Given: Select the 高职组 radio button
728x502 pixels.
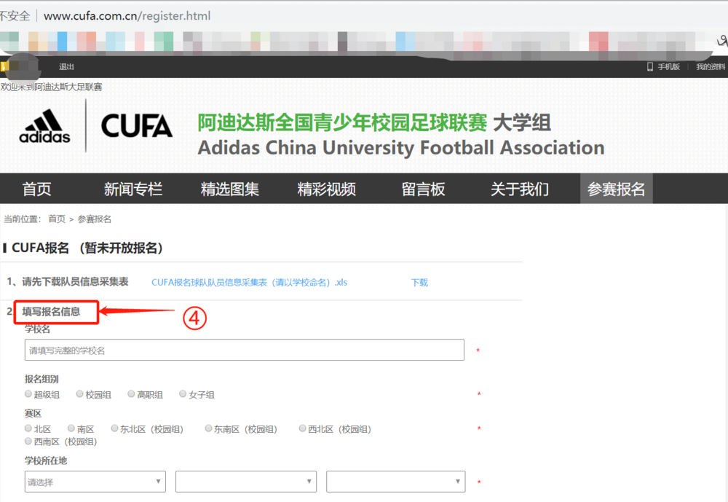Looking at the screenshot, I should pos(131,394).
